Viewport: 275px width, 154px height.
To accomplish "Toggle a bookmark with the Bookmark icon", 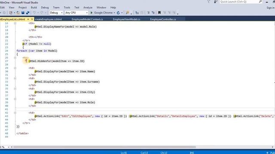I will coord(159,13).
